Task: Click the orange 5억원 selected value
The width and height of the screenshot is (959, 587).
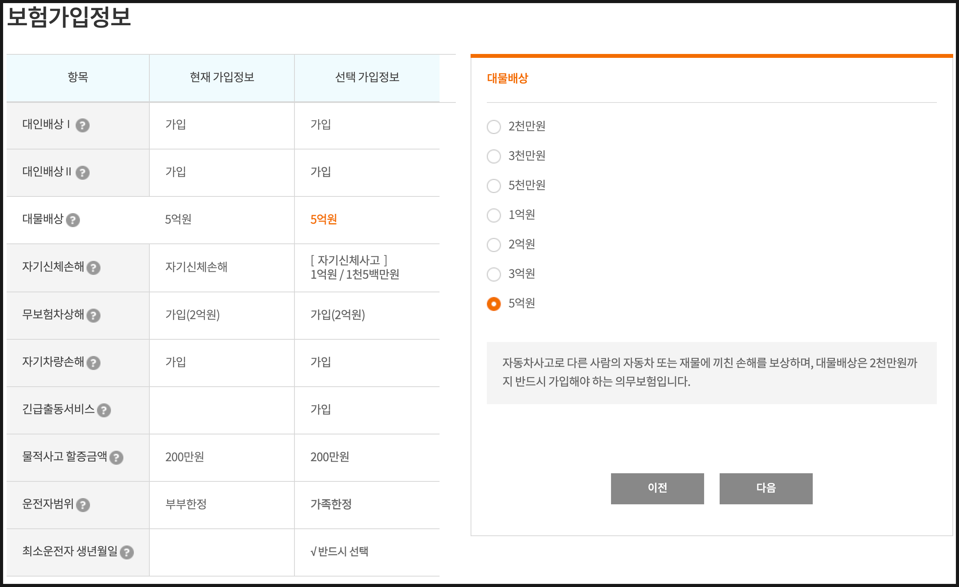Action: tap(324, 219)
